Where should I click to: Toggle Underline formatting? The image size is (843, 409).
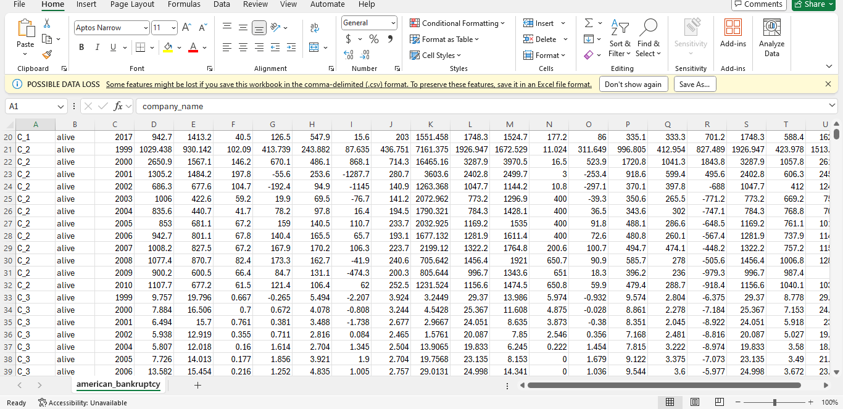coord(114,48)
